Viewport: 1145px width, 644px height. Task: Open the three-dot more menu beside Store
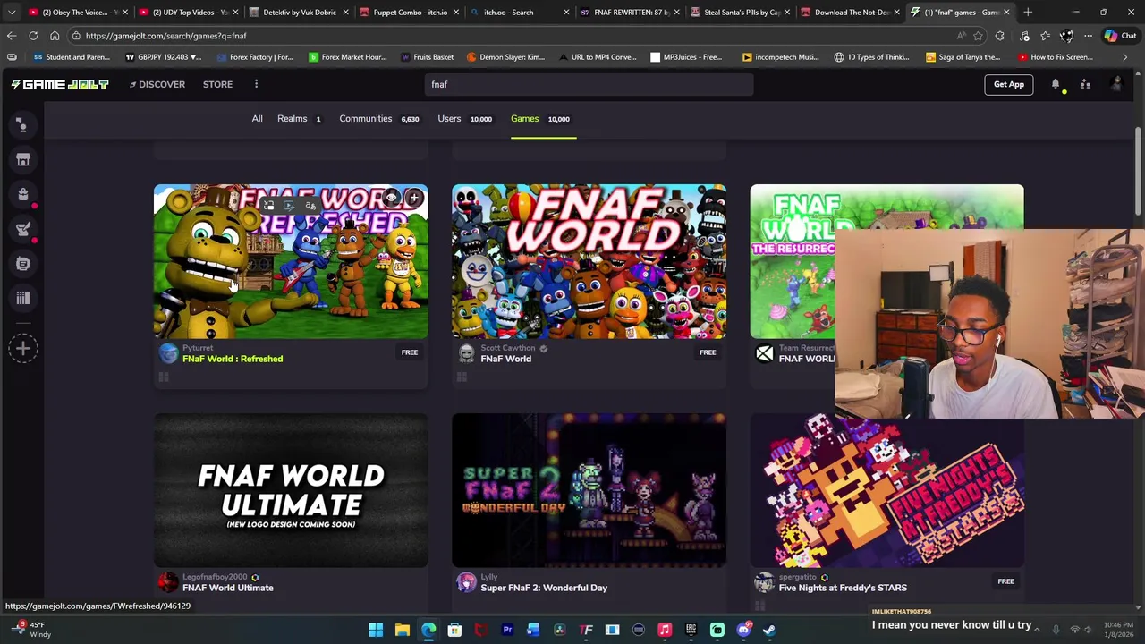pos(256,84)
